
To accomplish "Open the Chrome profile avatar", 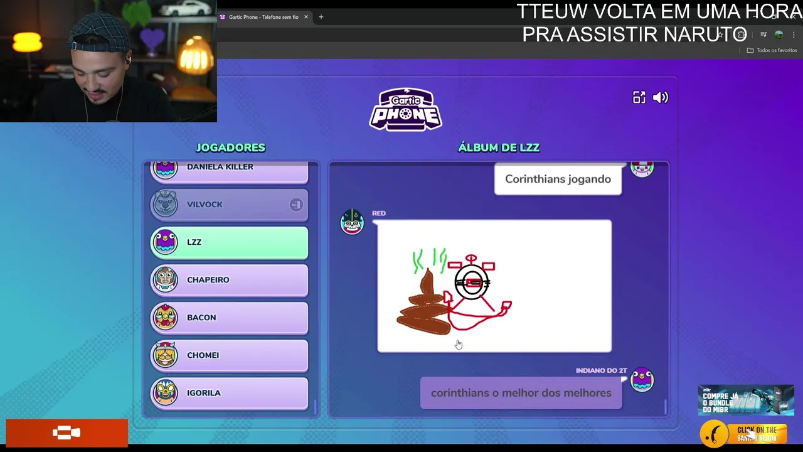I will 779,35.
